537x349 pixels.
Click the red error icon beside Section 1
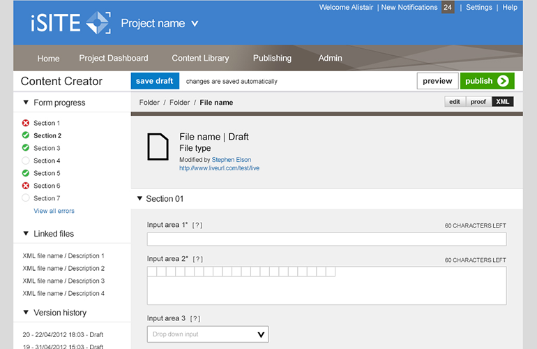point(26,124)
